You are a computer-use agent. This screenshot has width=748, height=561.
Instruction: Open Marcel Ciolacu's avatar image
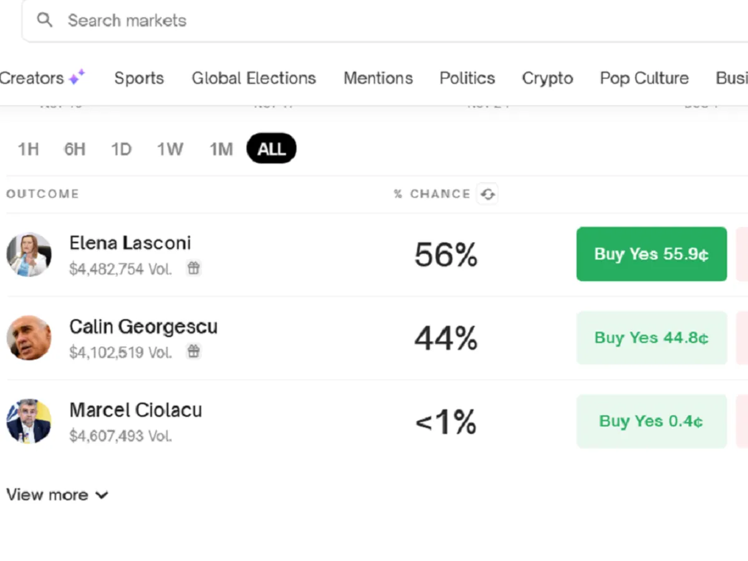tap(29, 421)
